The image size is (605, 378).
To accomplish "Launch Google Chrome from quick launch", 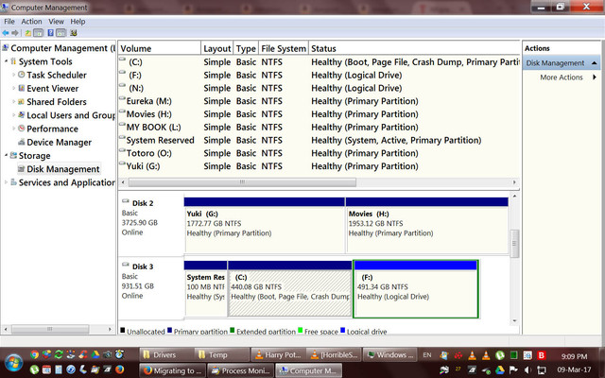I will [x=34, y=354].
